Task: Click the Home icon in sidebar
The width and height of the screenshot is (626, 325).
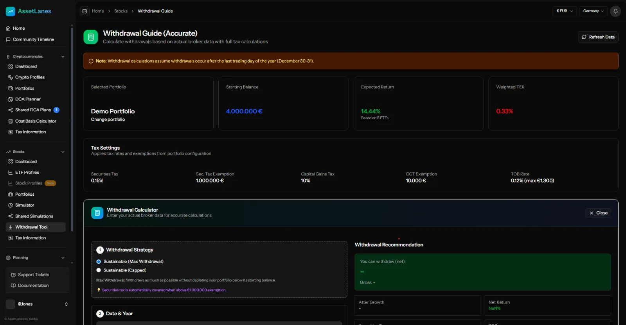Action: click(x=8, y=28)
